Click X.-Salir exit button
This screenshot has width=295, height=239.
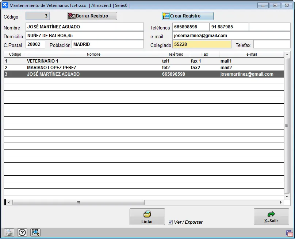(x=271, y=217)
